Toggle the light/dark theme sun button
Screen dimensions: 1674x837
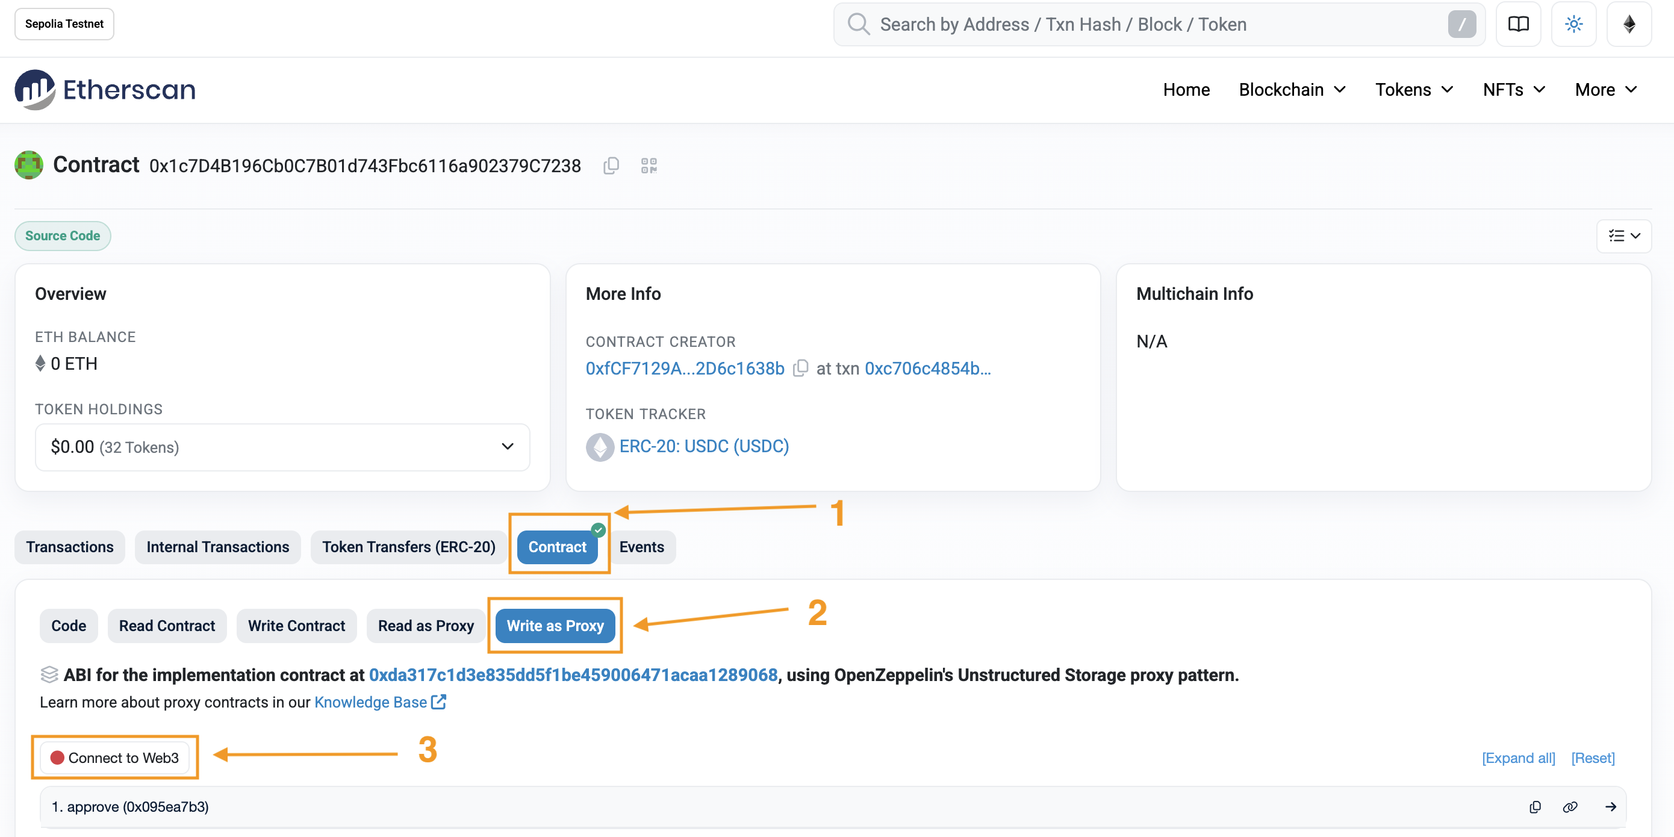pyautogui.click(x=1573, y=25)
